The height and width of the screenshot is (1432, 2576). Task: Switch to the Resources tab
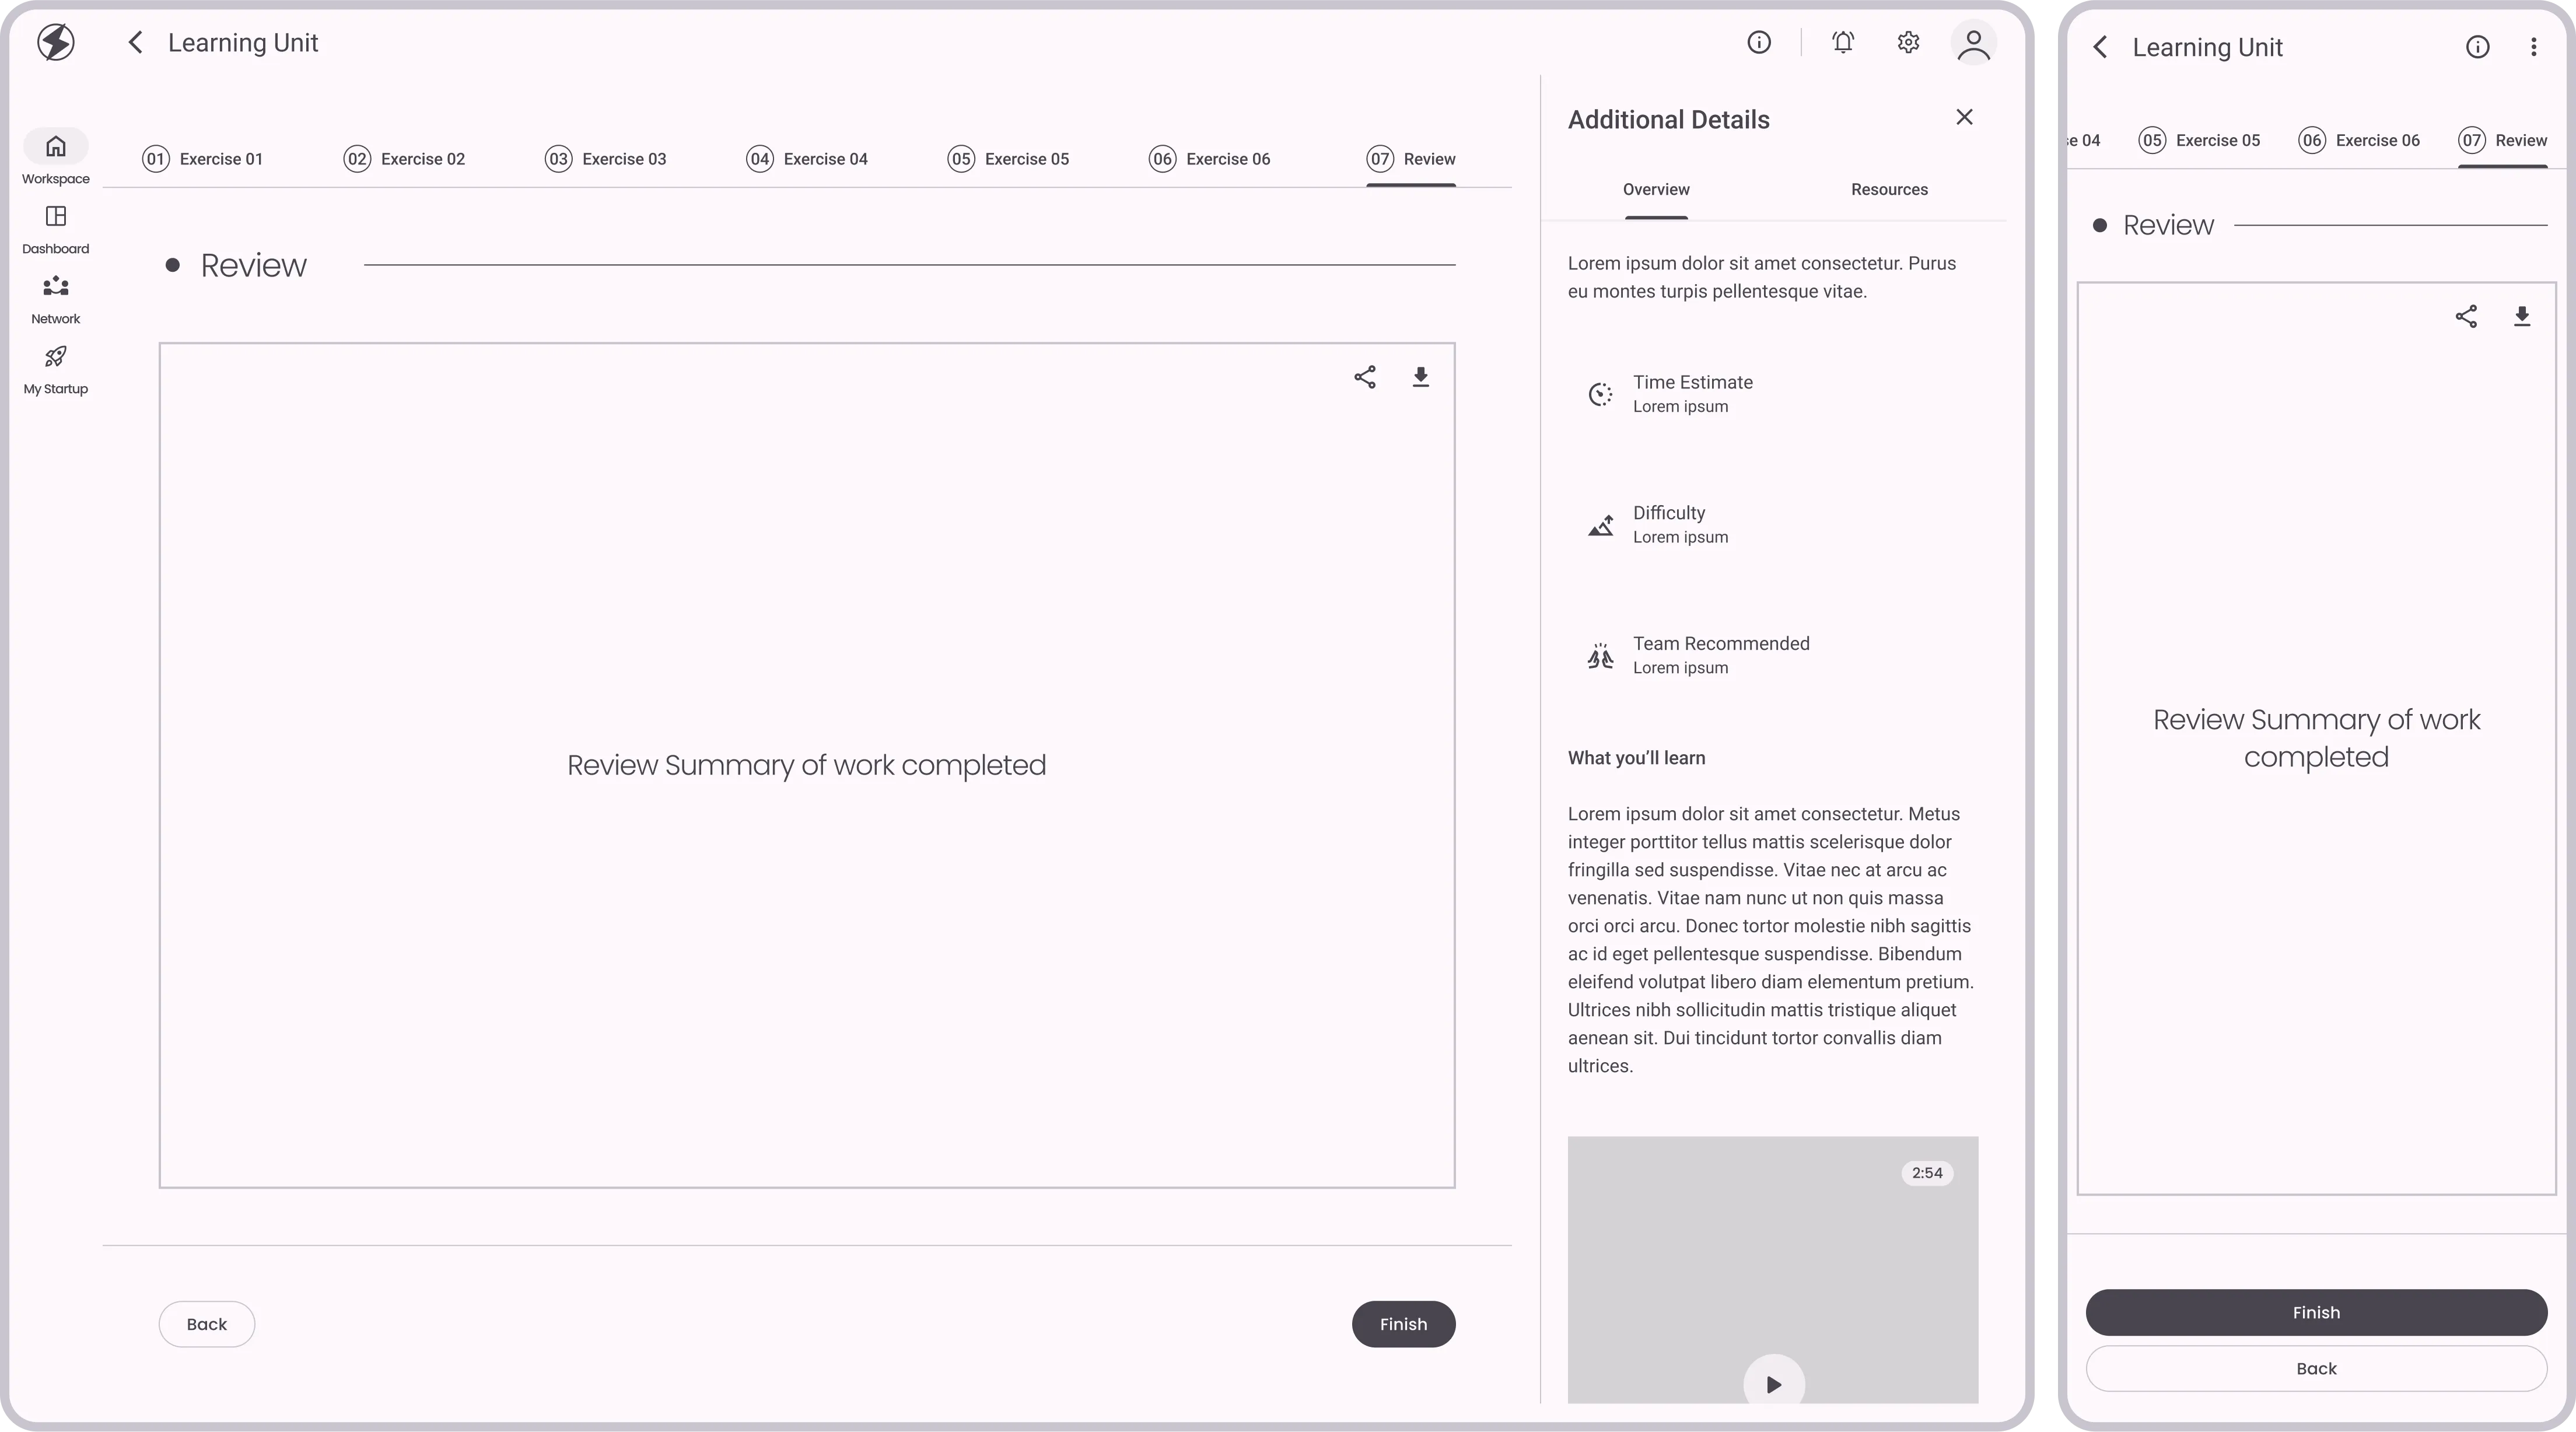point(1888,189)
